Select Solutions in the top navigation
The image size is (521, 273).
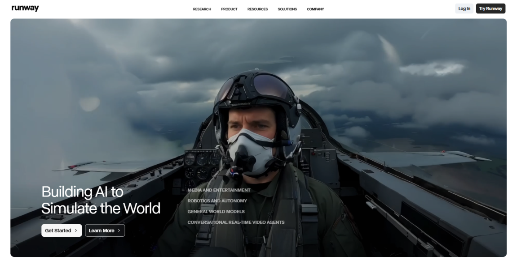pyautogui.click(x=287, y=9)
